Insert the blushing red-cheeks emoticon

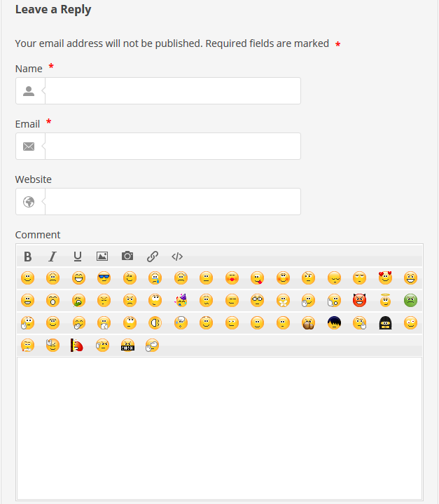[x=283, y=278]
